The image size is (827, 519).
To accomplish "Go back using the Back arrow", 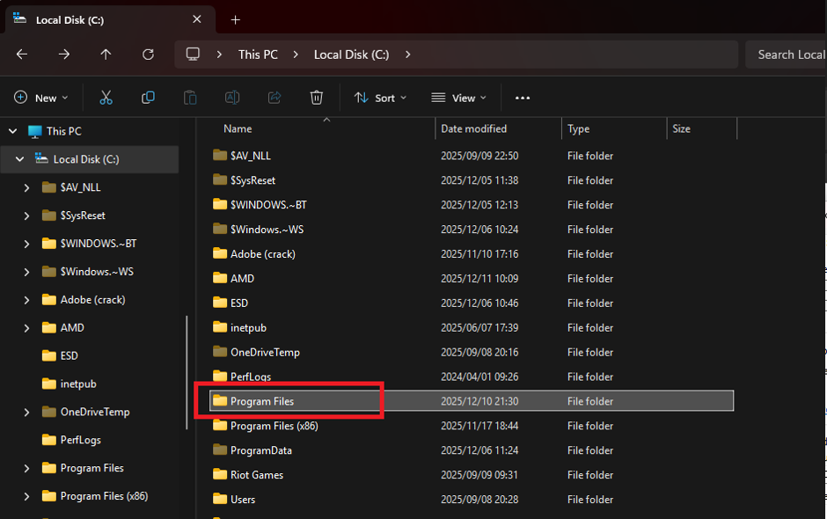I will click(22, 55).
